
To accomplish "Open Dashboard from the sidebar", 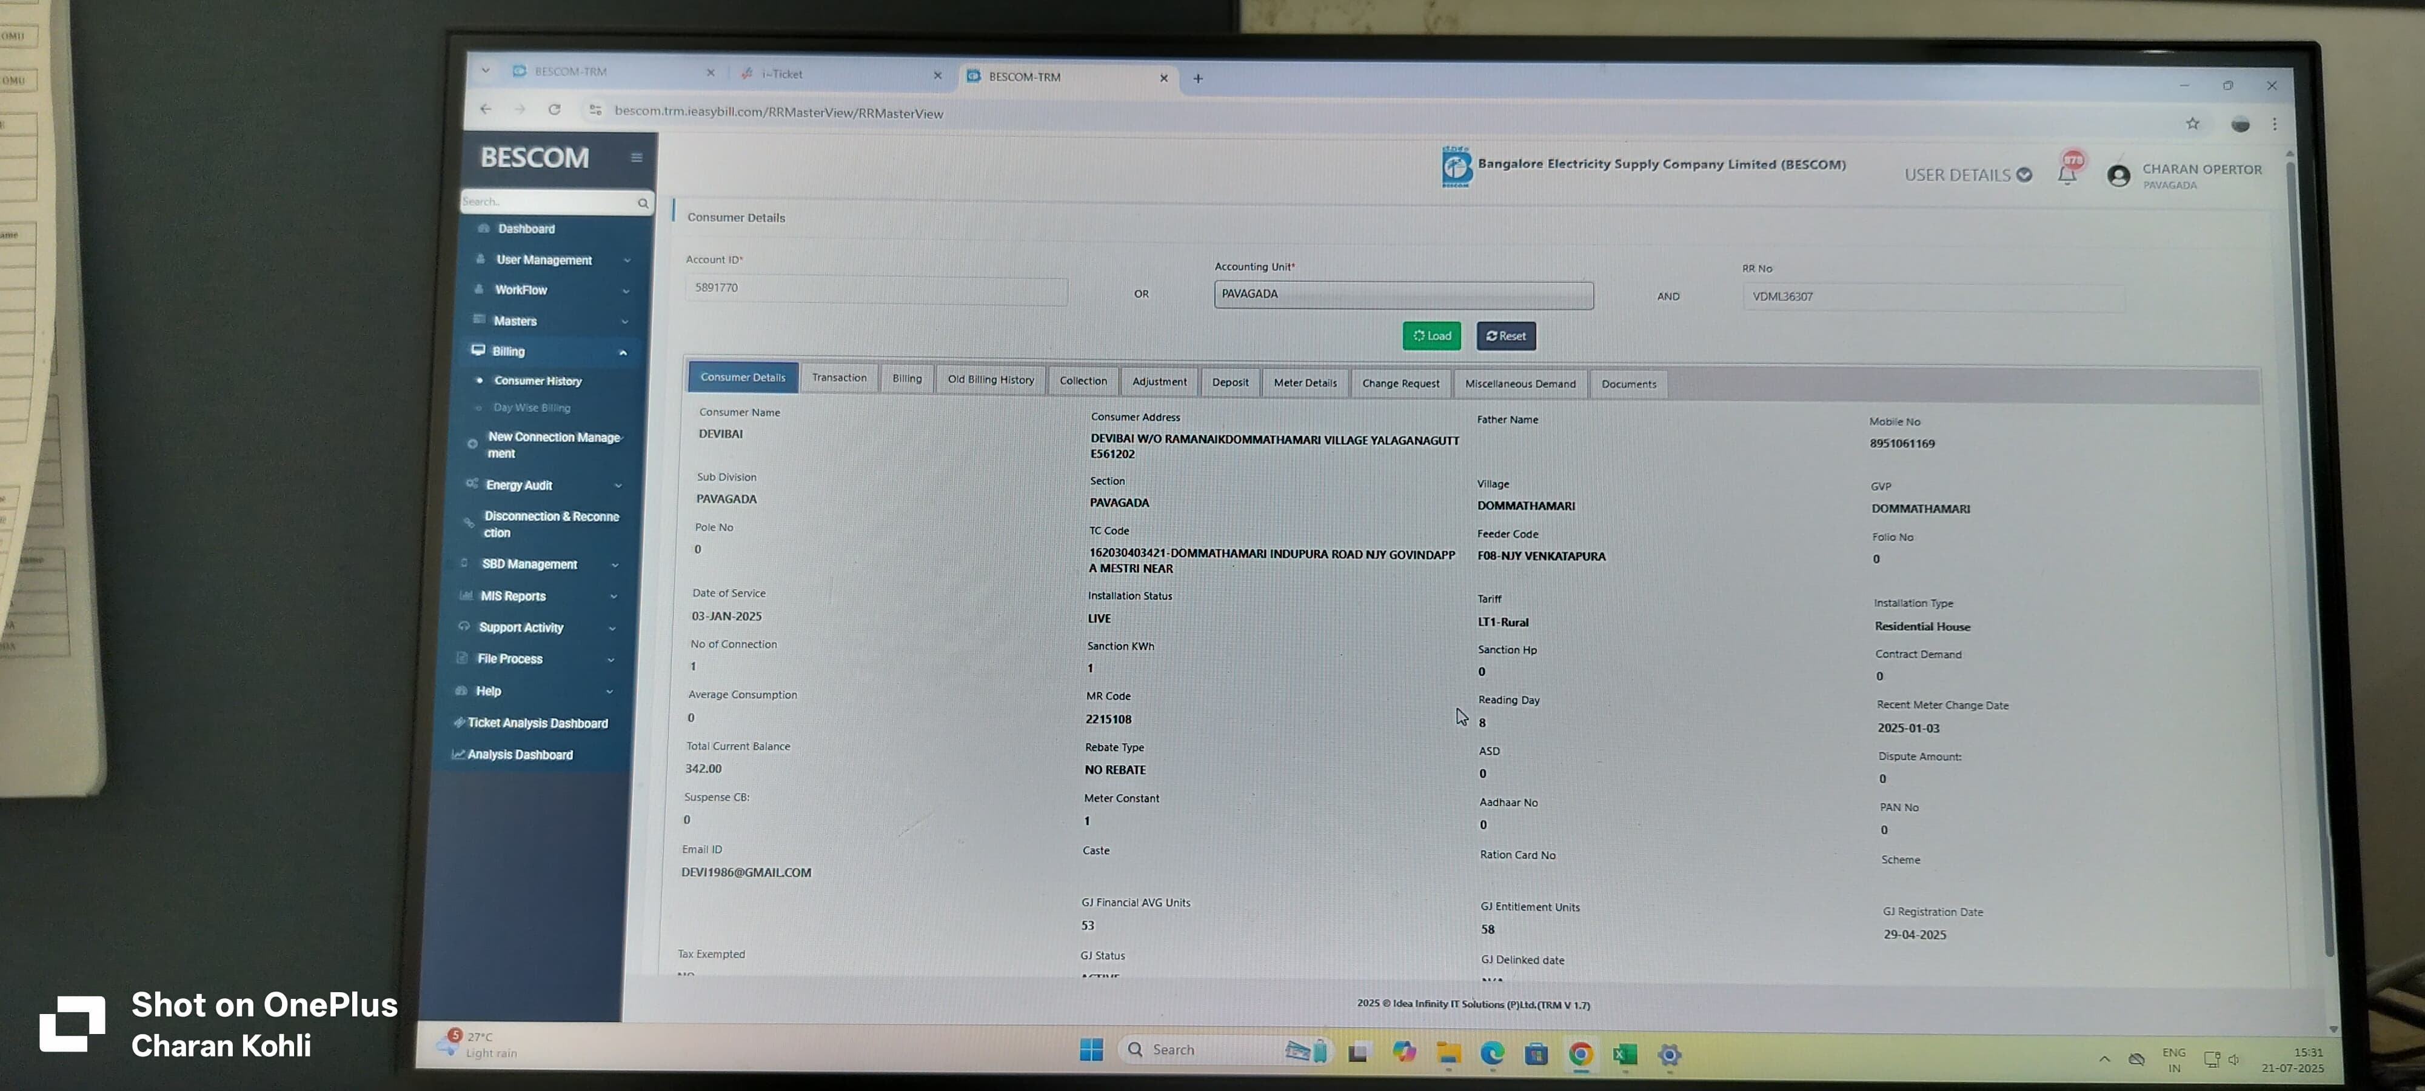I will pyautogui.click(x=526, y=229).
